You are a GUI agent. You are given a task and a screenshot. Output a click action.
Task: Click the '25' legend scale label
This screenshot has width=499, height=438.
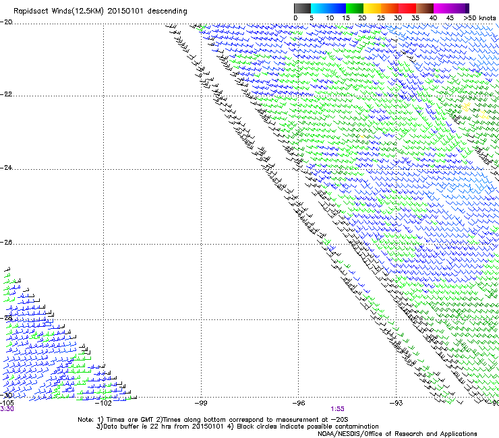(x=381, y=18)
